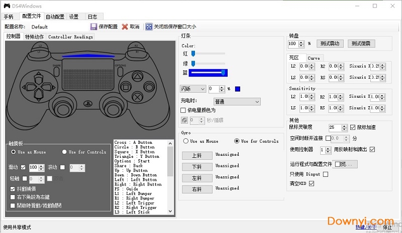Click the PS logo button on the controller

tap(87, 104)
